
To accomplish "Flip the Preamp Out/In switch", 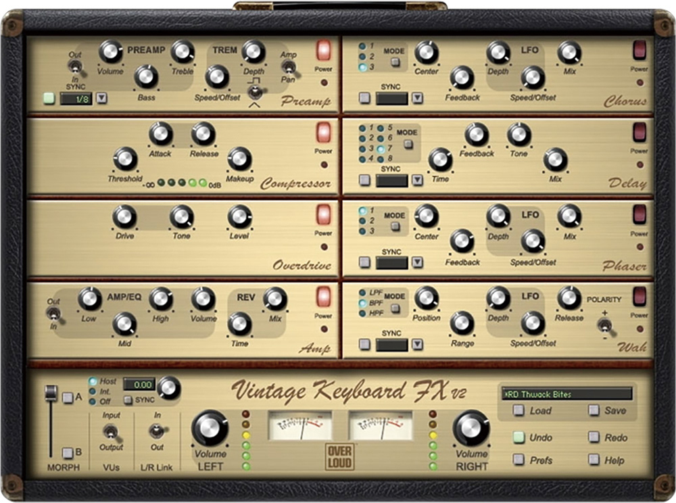I will pos(76,68).
